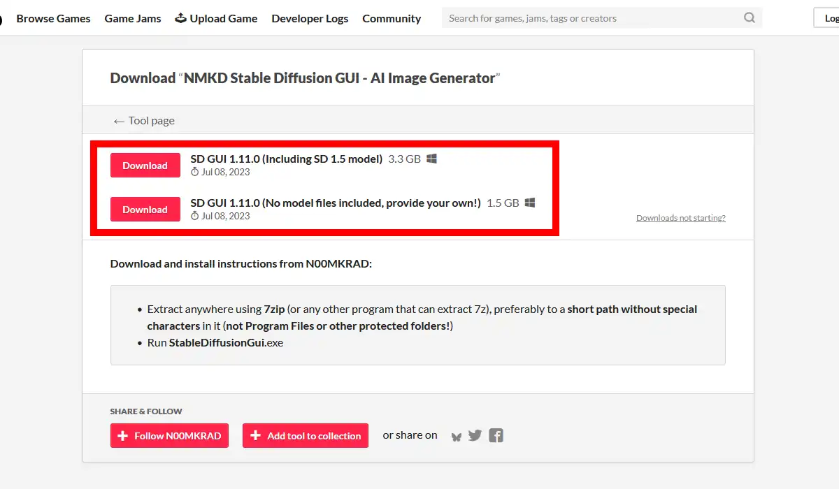This screenshot has width=839, height=489.
Task: Share on Bluesky via butterfly icon
Action: pos(457,437)
